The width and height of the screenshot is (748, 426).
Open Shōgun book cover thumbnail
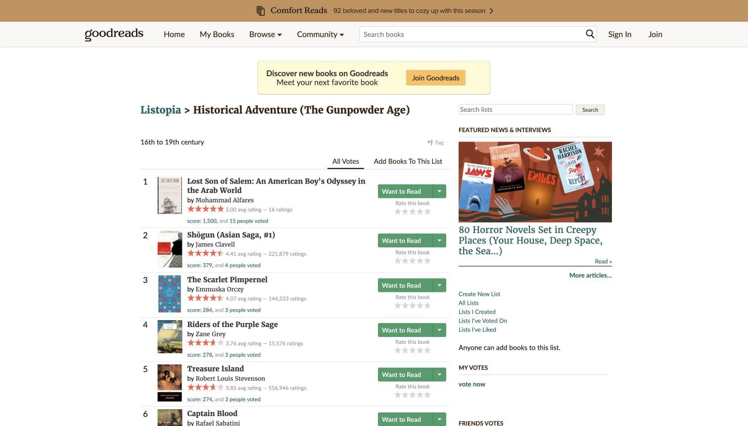(x=170, y=249)
